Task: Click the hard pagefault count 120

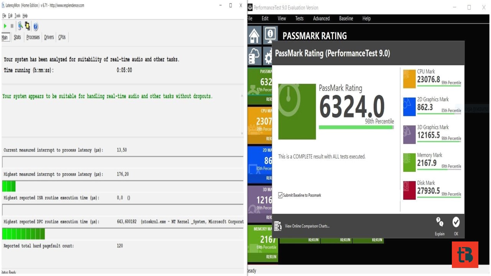Action: click(x=120, y=246)
